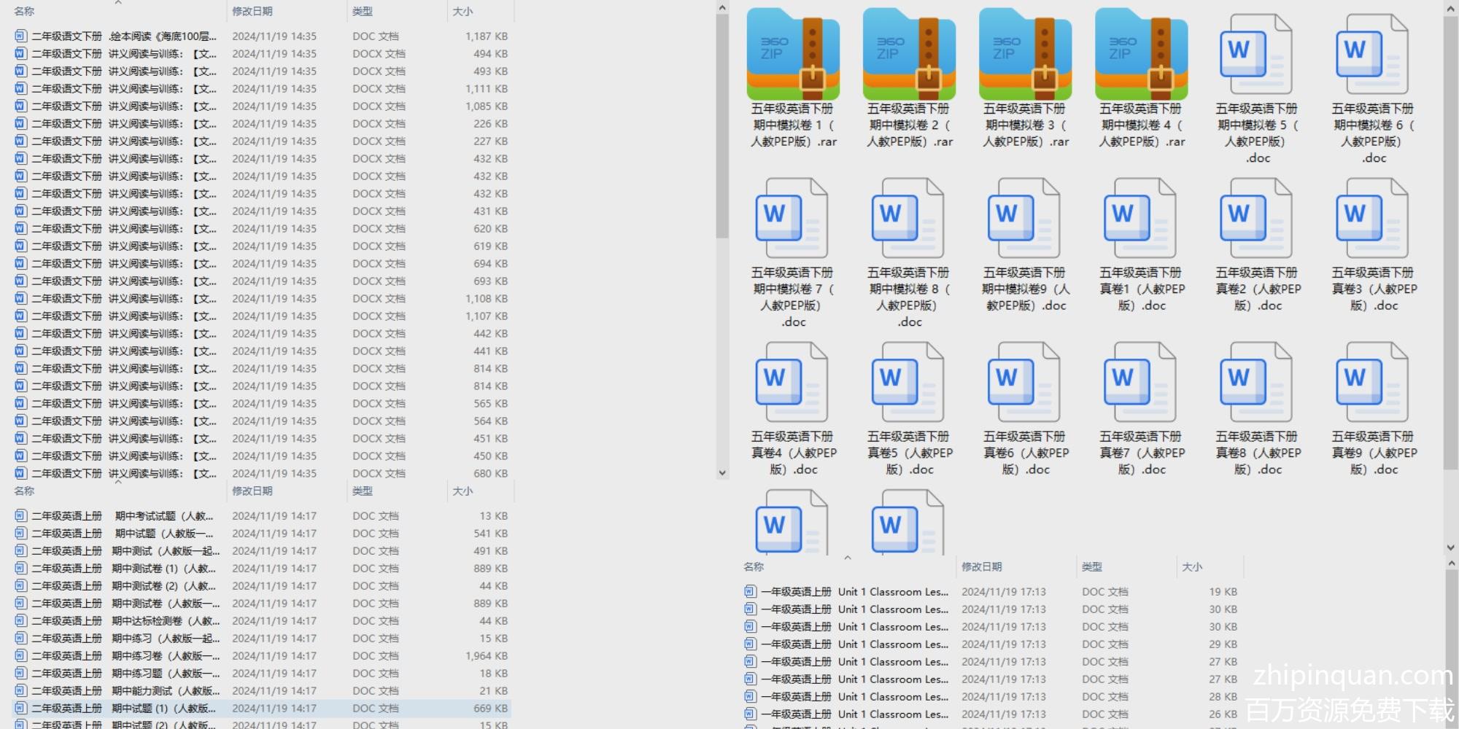The image size is (1459, 729).
Task: Click scroll-up arrow of the 二年级语文下册 list
Action: tap(722, 8)
